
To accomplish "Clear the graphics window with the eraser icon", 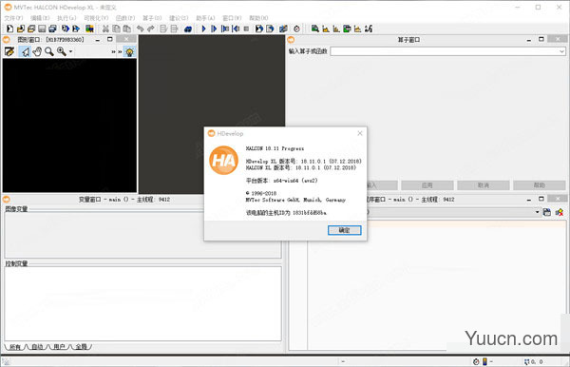I will tap(9, 51).
